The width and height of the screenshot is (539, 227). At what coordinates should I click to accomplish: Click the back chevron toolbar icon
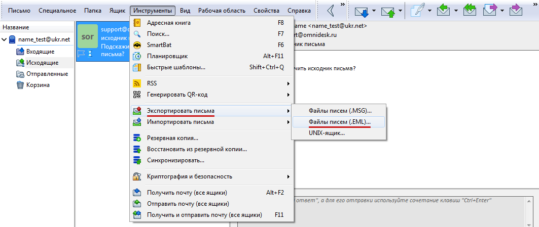tap(331, 11)
